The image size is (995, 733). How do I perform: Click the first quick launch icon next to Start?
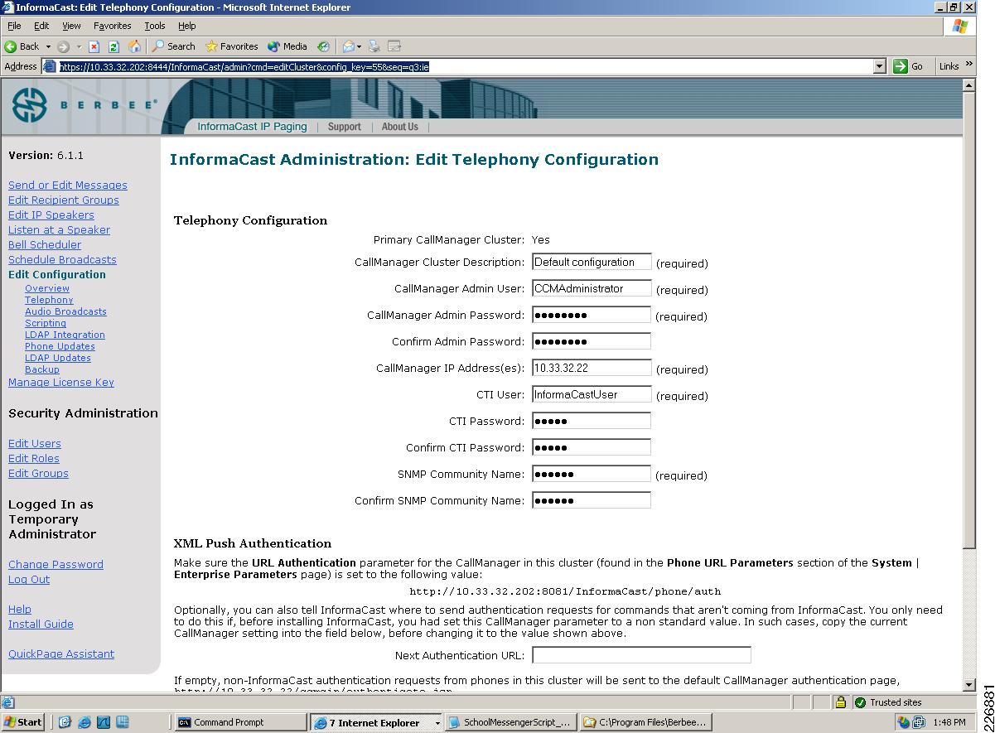pyautogui.click(x=65, y=722)
